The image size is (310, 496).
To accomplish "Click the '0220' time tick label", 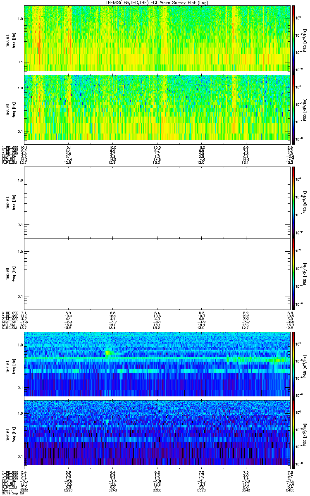I will 69,490.
